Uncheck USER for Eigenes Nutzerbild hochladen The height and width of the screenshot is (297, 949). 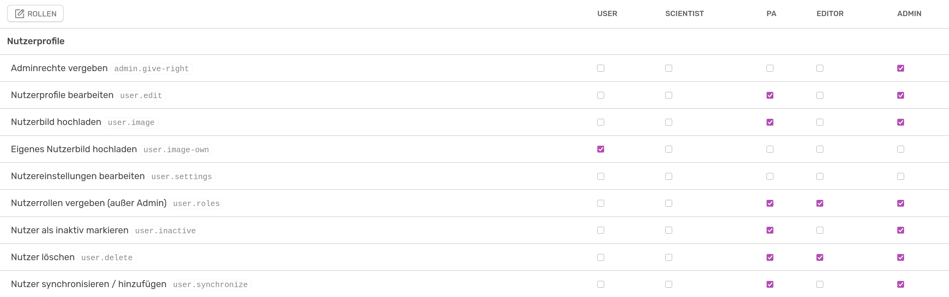pyautogui.click(x=601, y=149)
